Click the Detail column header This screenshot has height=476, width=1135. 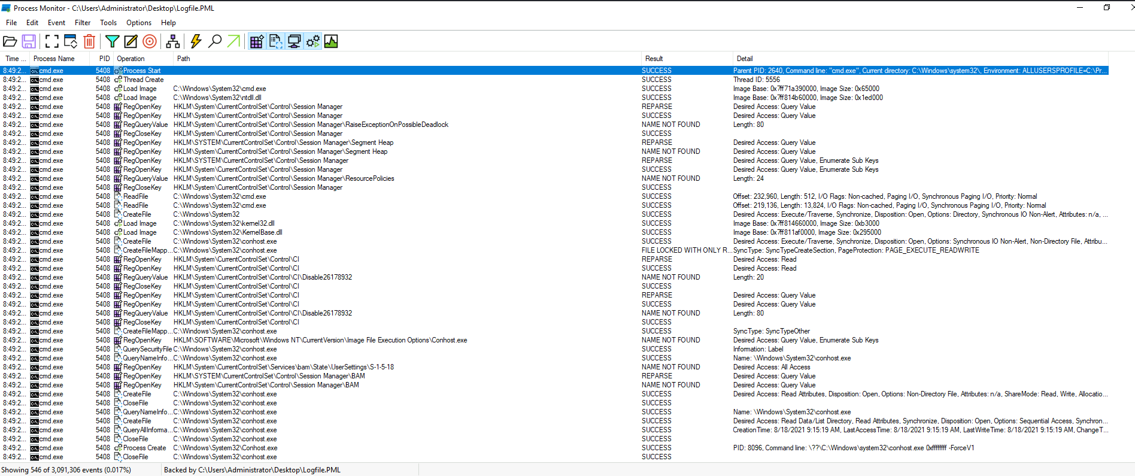click(920, 59)
